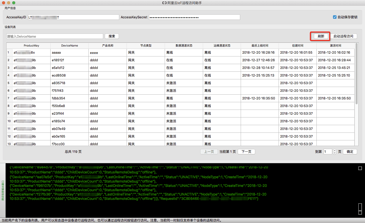
Task: Select device e835718 in the table
Action: [70, 83]
